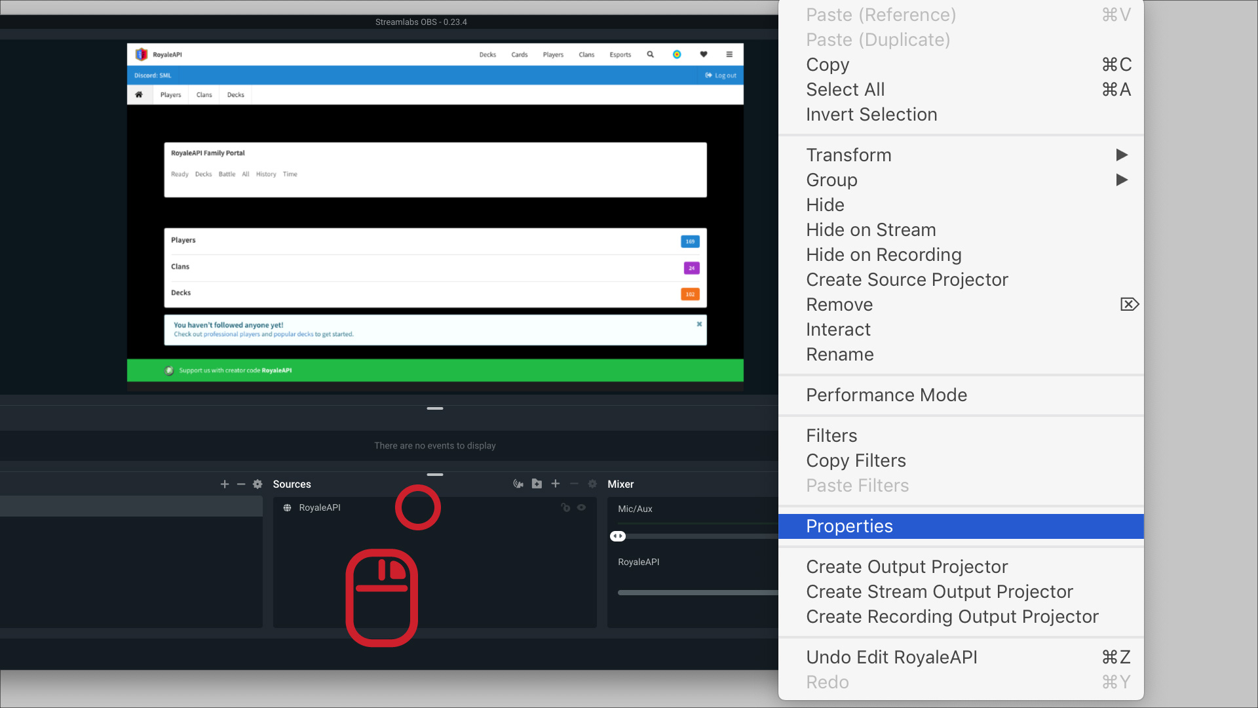Click the heart icon in preview header
Screen dimensions: 1258x708
pyautogui.click(x=704, y=54)
